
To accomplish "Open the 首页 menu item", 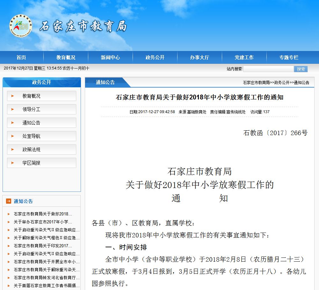I will click(21, 57).
